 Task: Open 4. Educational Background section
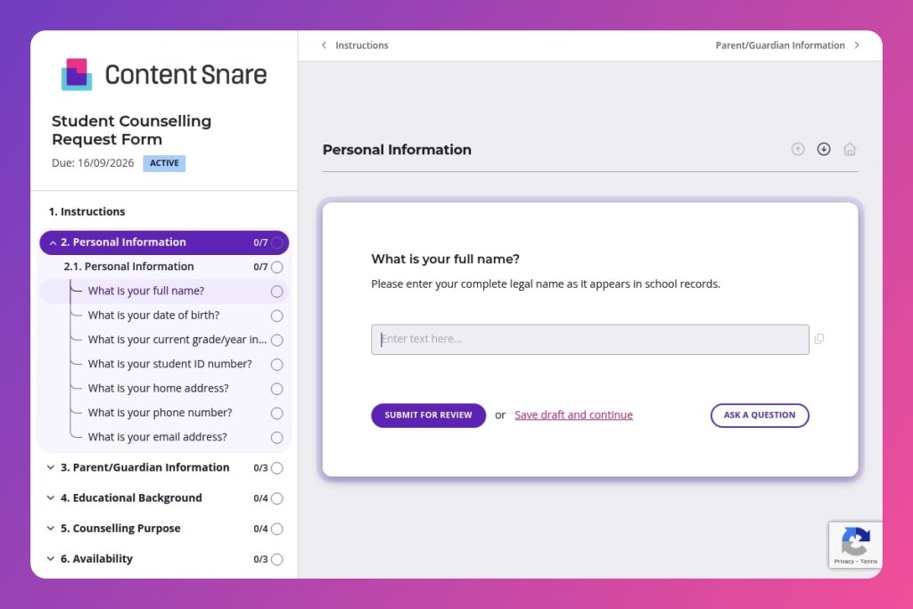click(x=131, y=498)
